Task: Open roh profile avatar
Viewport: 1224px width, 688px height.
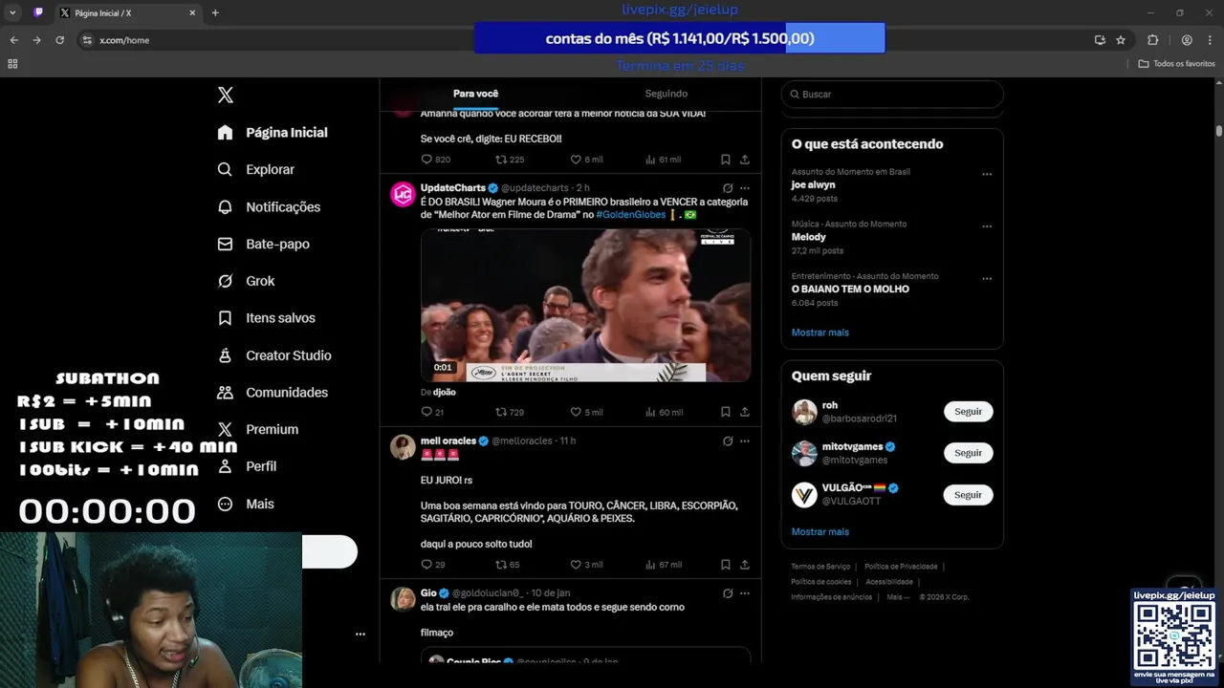Action: [x=804, y=412]
